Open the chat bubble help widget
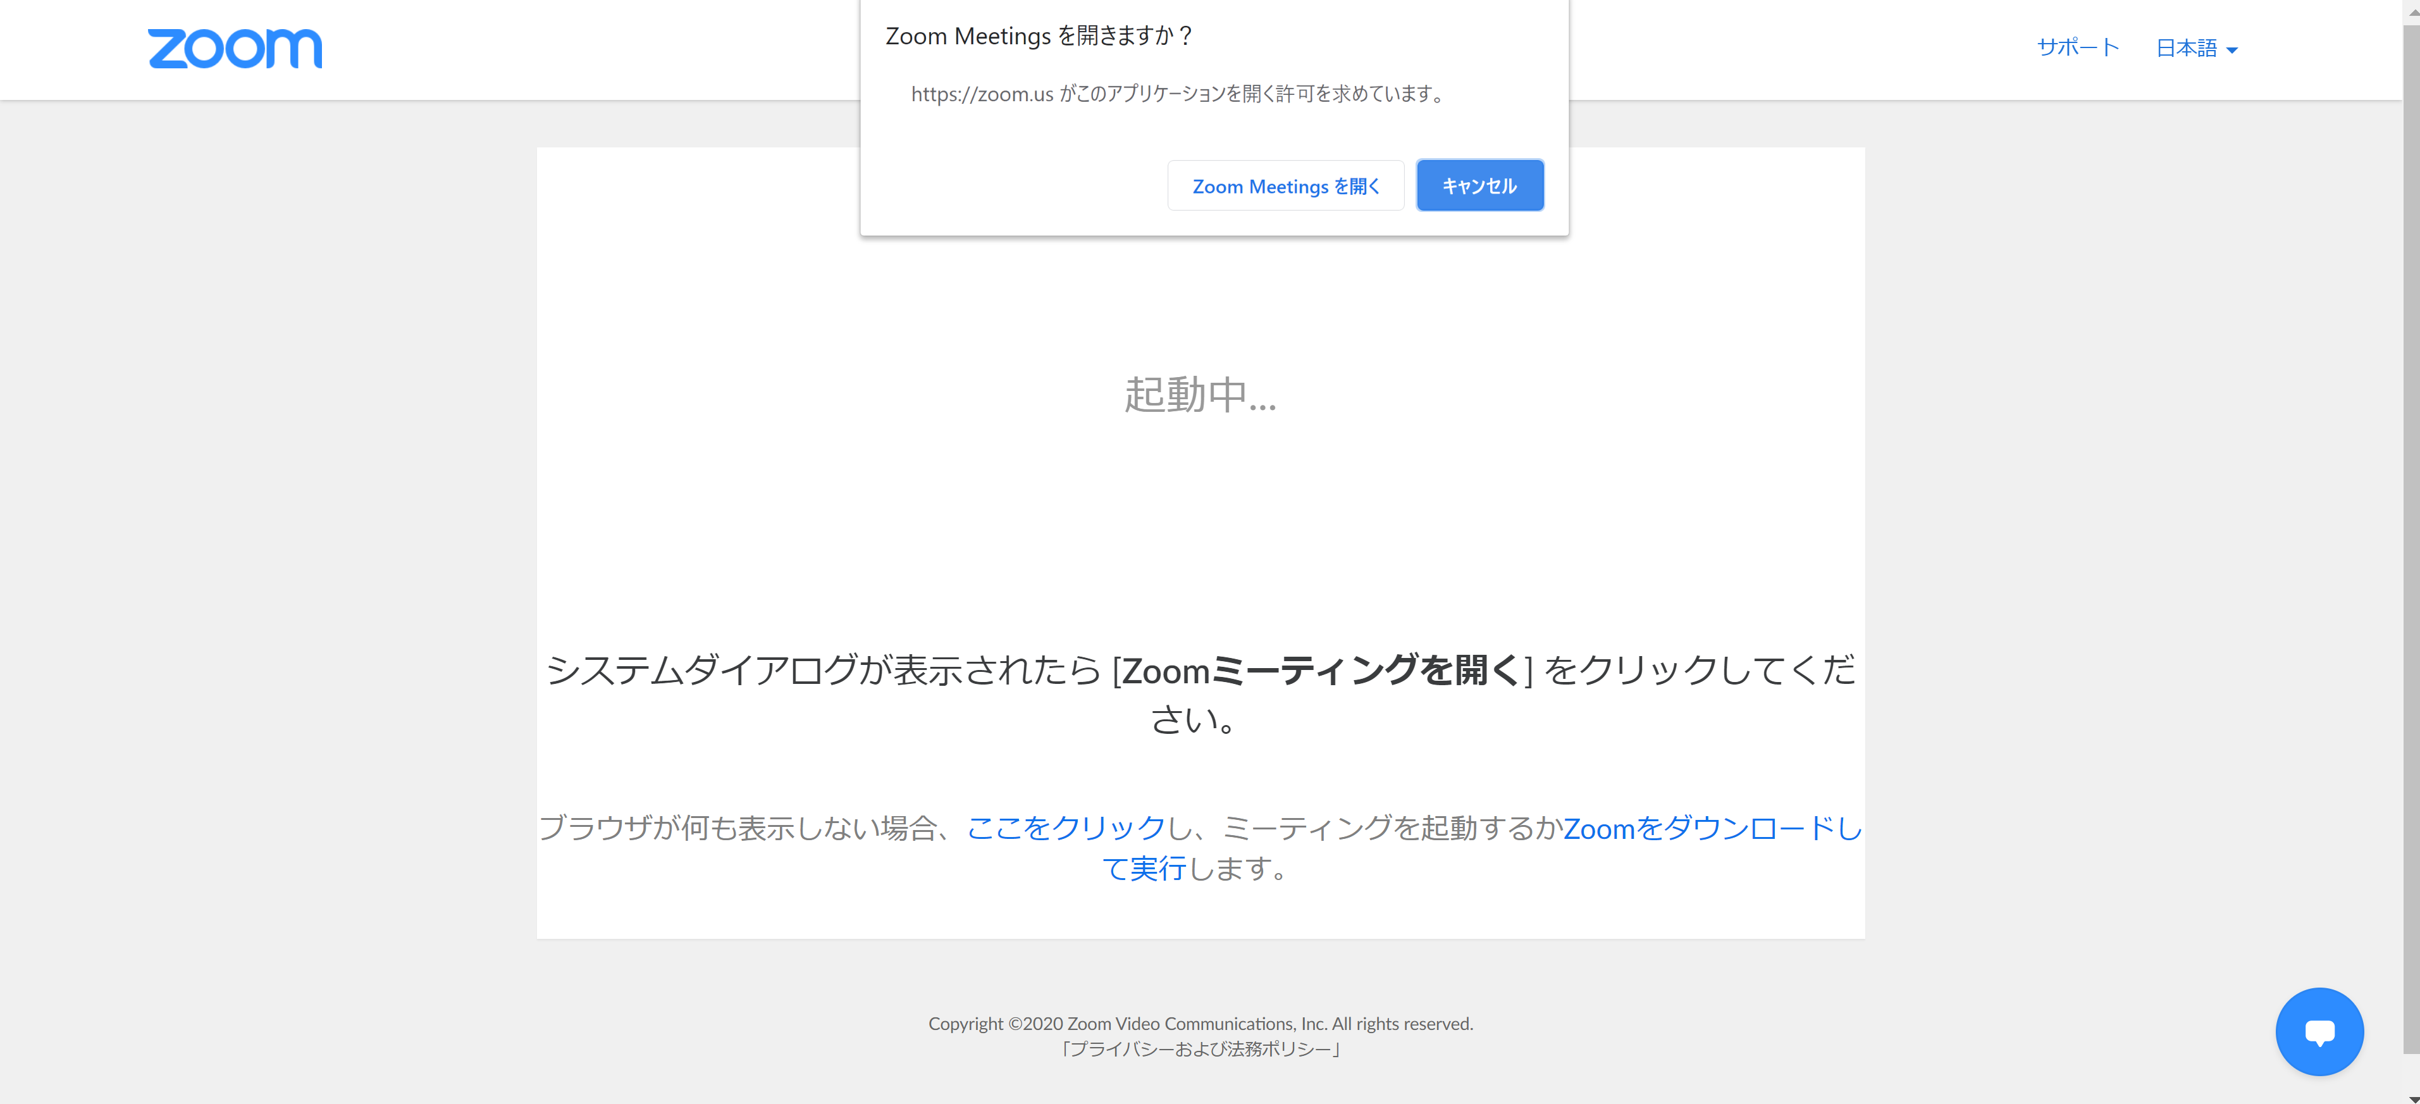 [2319, 1031]
